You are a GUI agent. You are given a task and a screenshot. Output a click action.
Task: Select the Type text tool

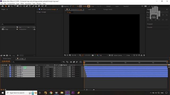(30, 6)
